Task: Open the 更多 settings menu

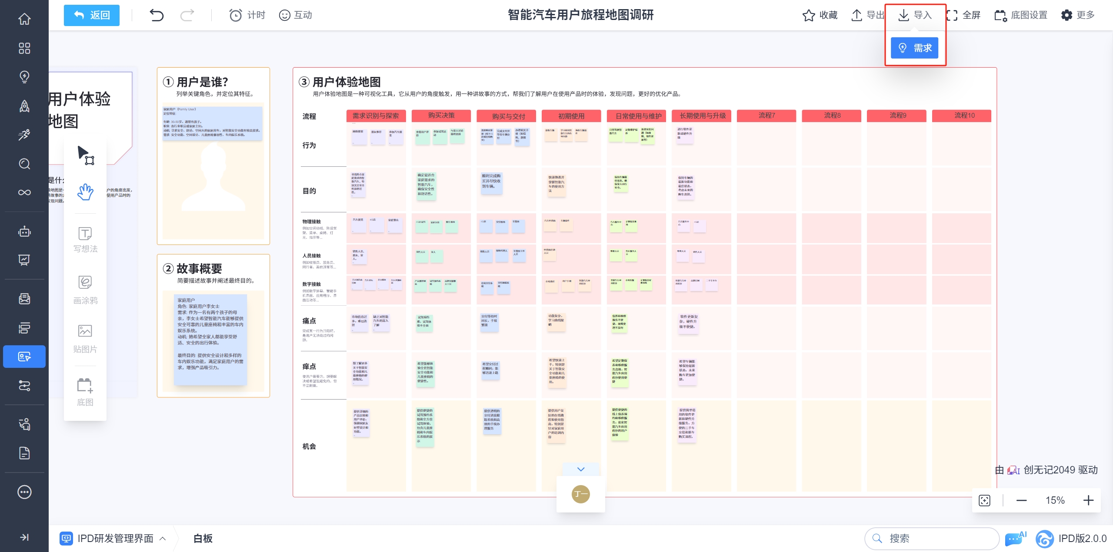Action: (x=1077, y=15)
